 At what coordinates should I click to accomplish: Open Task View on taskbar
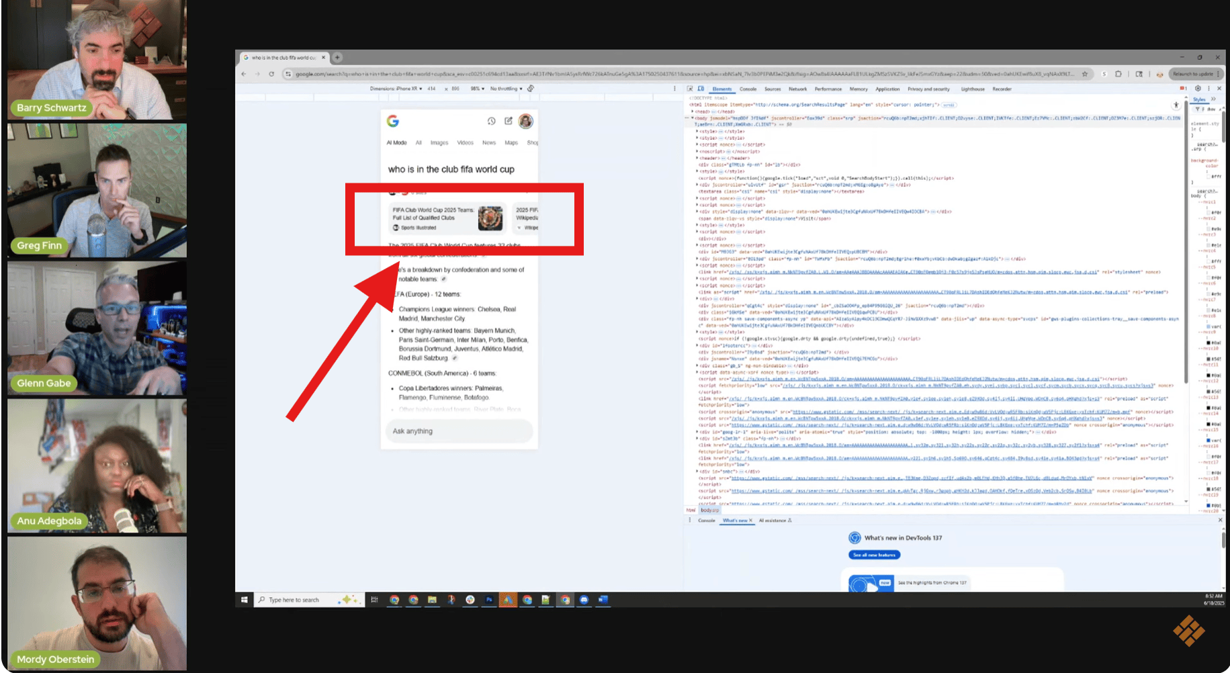(374, 600)
